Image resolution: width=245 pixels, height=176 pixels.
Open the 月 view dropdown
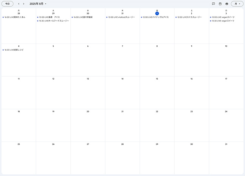point(237,4)
